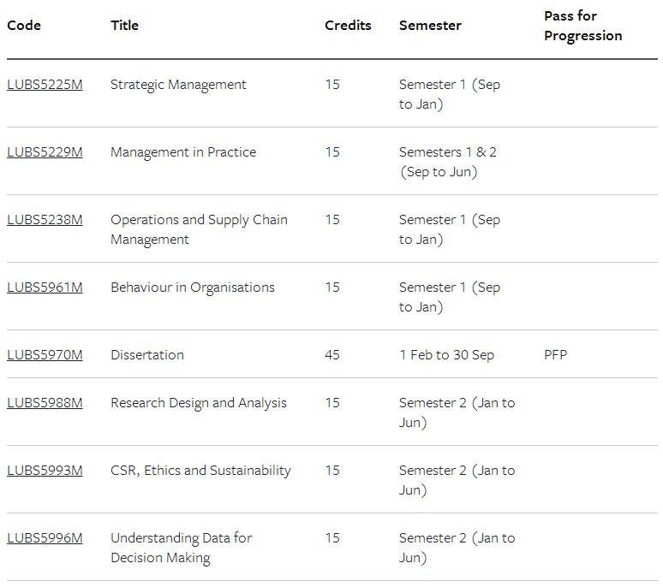Image resolution: width=663 pixels, height=587 pixels.
Task: Open the LUBS5988M module link
Action: coord(45,403)
